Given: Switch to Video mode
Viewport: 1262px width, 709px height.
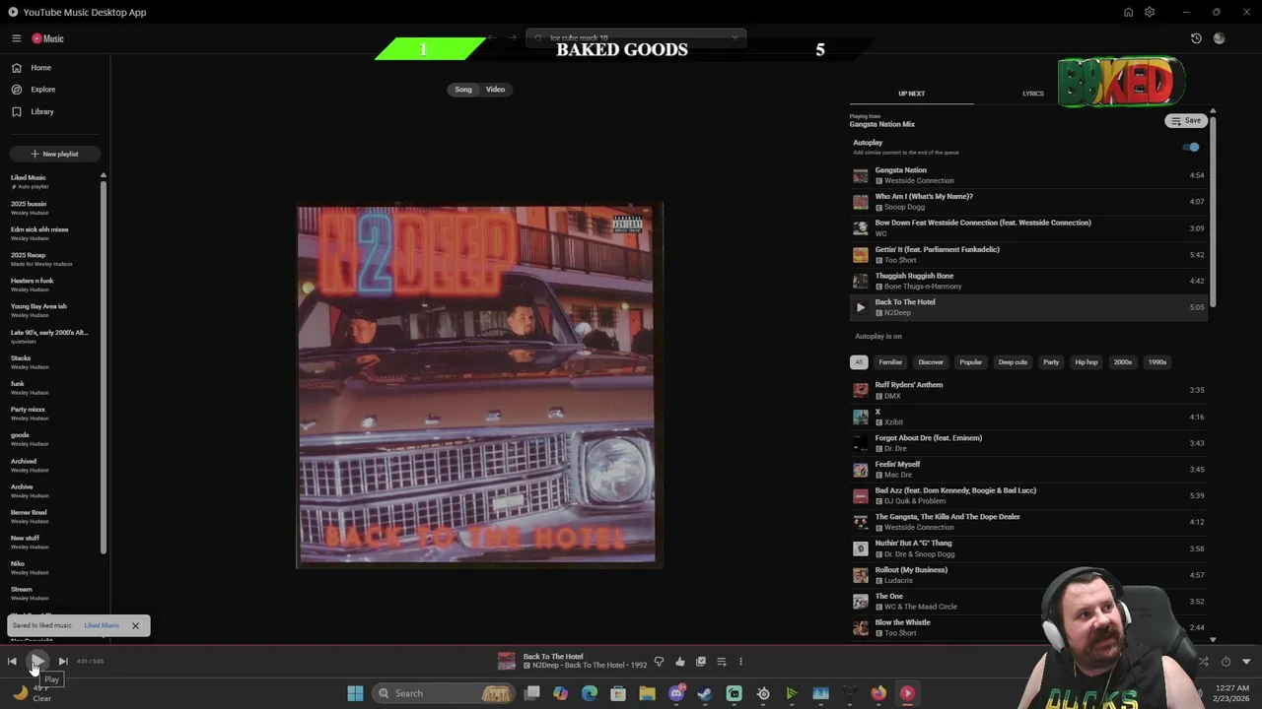Looking at the screenshot, I should (495, 90).
